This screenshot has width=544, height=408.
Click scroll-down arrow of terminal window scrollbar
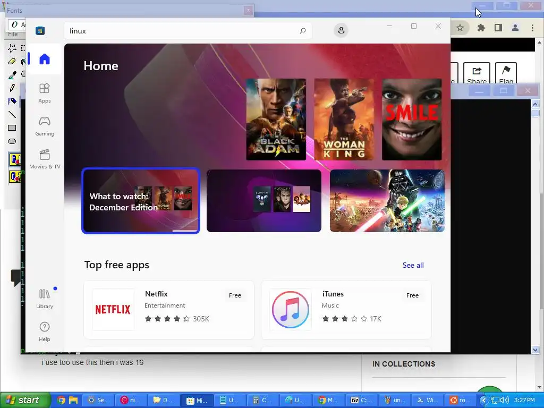(x=535, y=350)
